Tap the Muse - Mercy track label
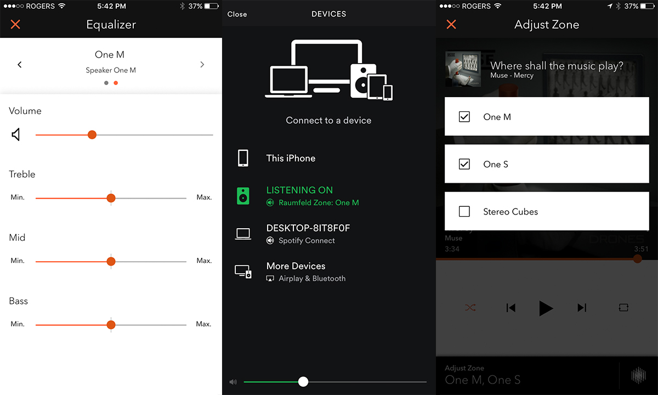Image resolution: width=658 pixels, height=395 pixels. tap(512, 76)
